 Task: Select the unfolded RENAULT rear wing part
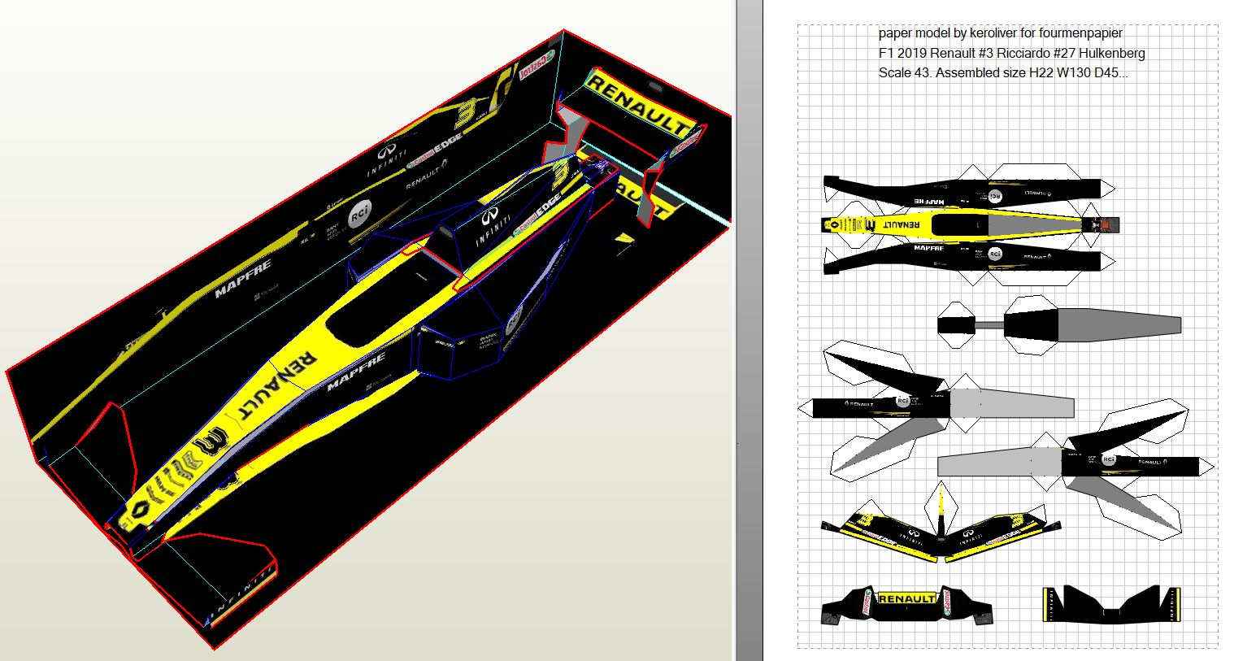pos(907,606)
